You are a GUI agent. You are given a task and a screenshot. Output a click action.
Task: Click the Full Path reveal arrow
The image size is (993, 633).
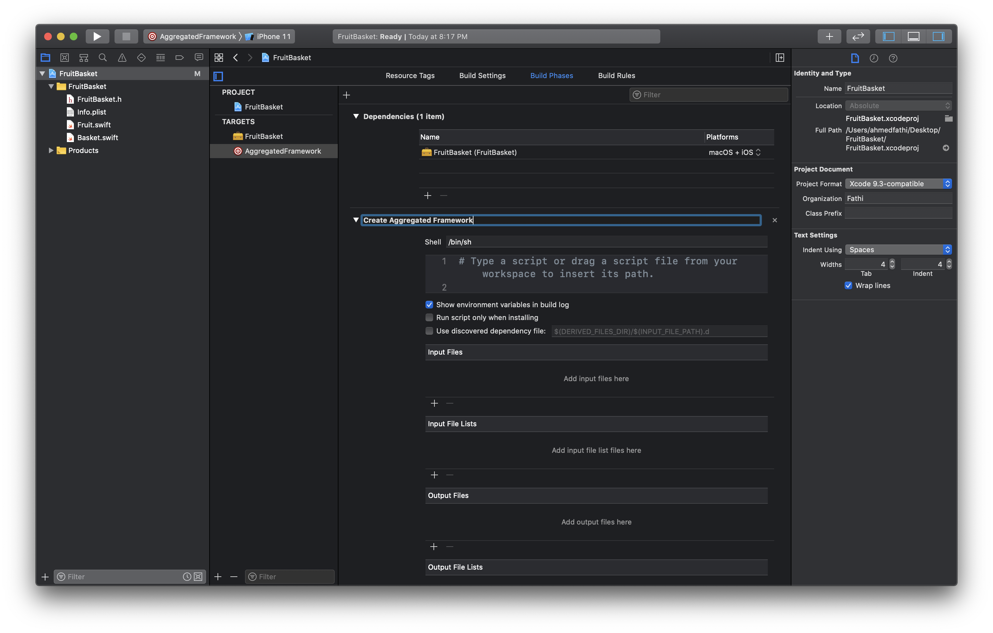946,148
